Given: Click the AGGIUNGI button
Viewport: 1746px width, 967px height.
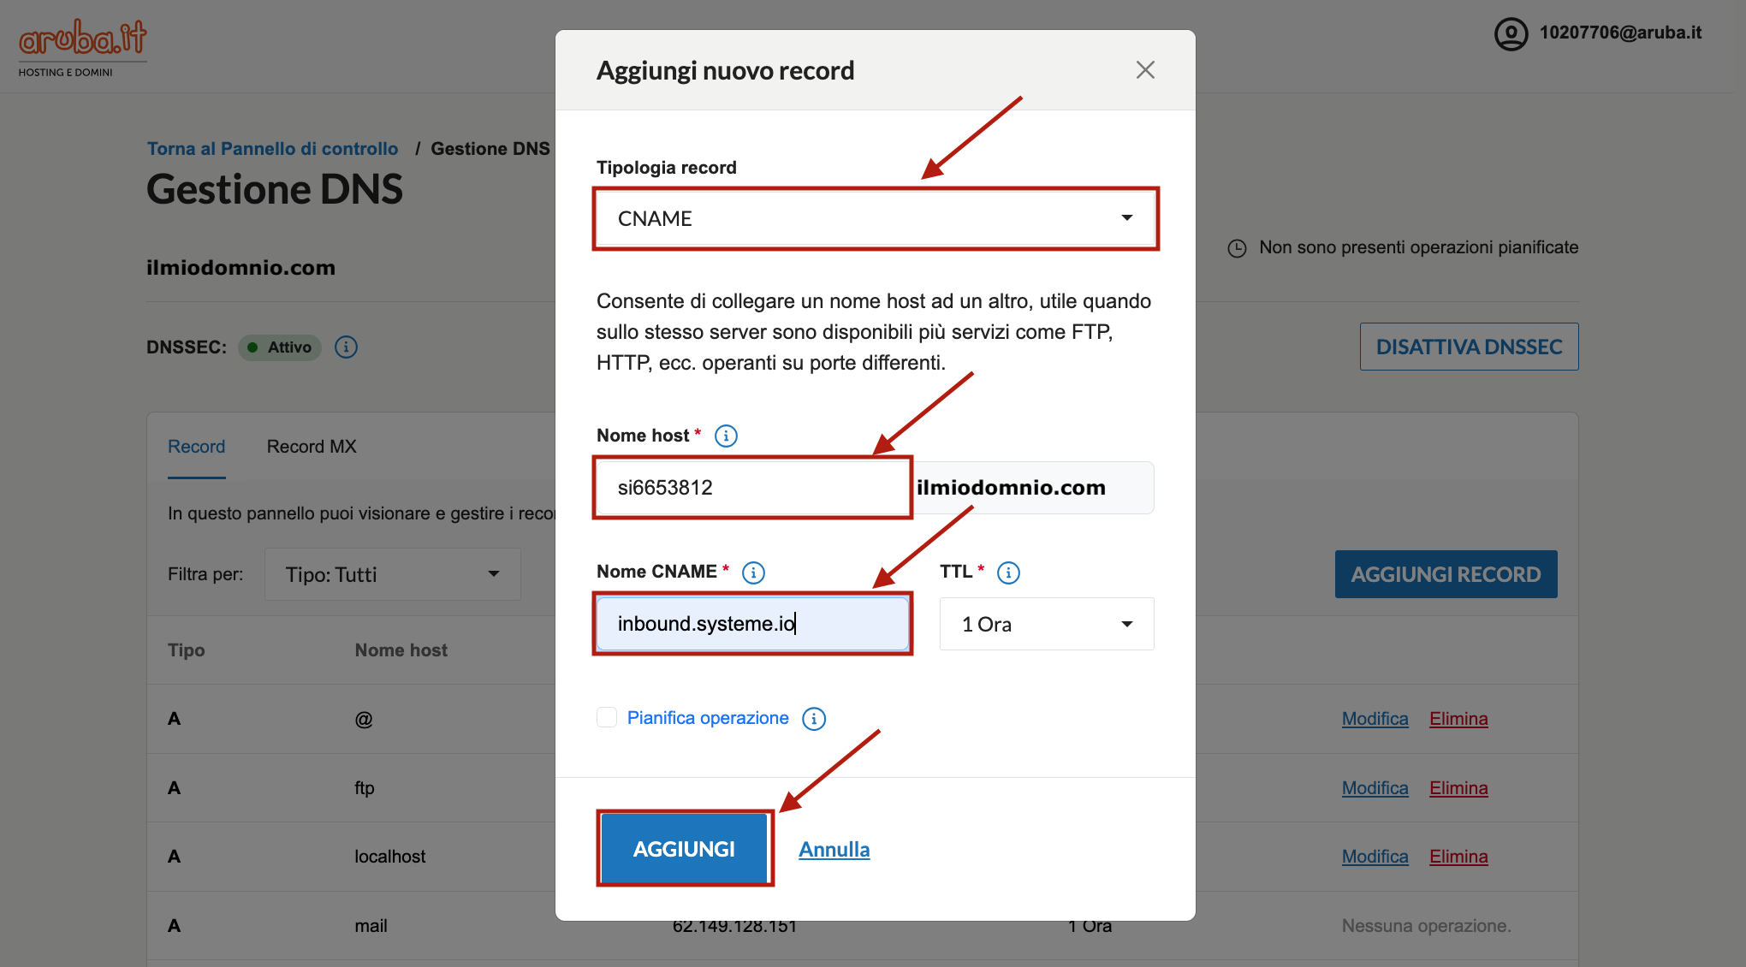Looking at the screenshot, I should point(684,849).
